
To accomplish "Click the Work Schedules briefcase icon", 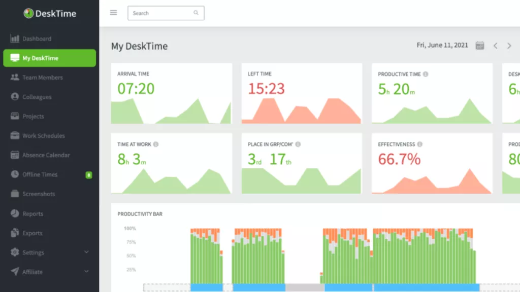I will point(15,135).
